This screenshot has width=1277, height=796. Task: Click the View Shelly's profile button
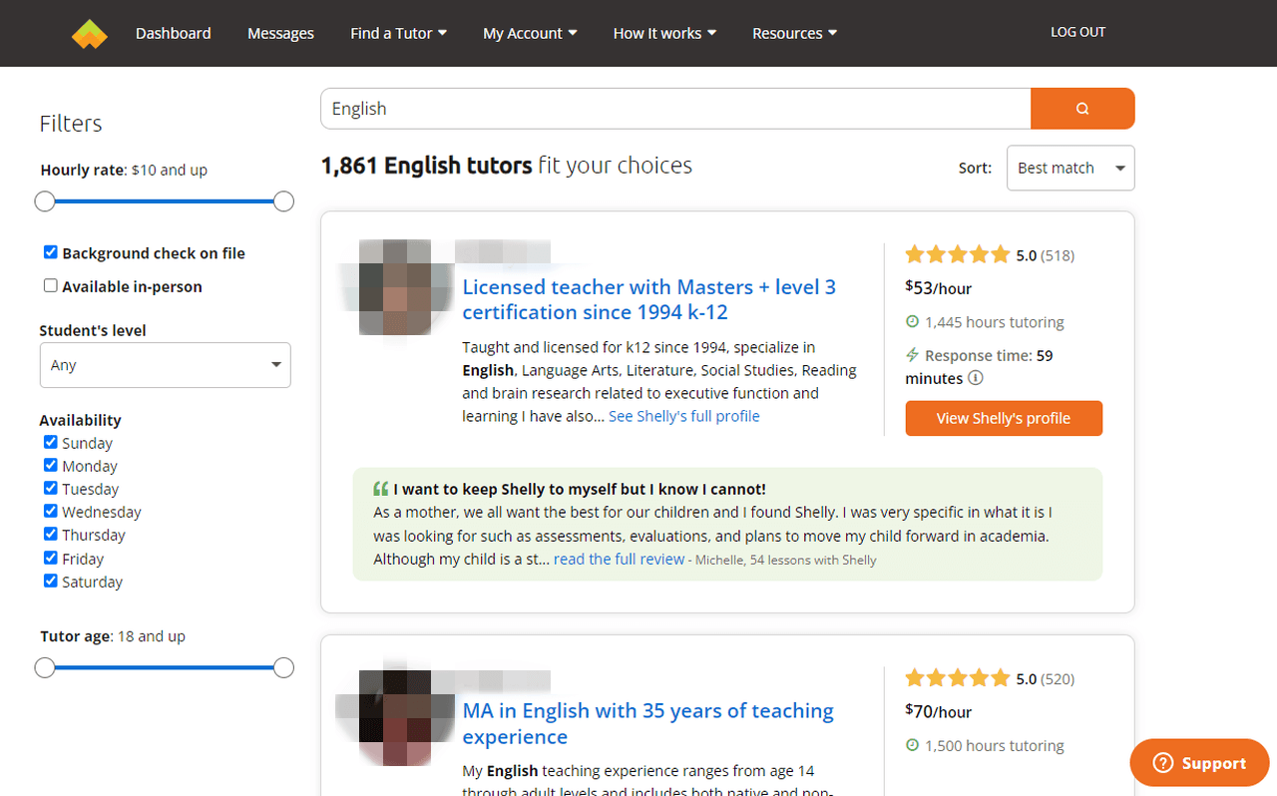pos(1004,418)
